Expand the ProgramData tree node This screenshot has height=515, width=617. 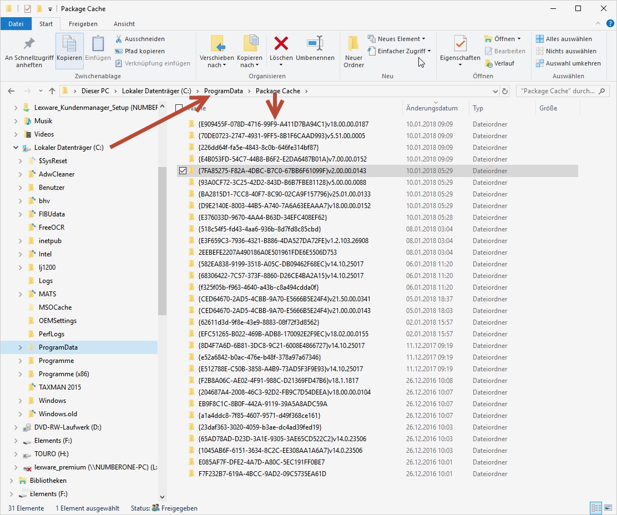tap(21, 347)
